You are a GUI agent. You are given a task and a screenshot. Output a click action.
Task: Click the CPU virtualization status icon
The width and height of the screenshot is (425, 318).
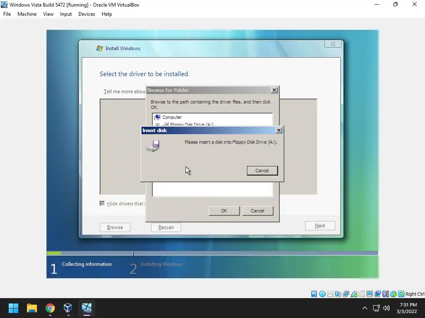coord(385,294)
